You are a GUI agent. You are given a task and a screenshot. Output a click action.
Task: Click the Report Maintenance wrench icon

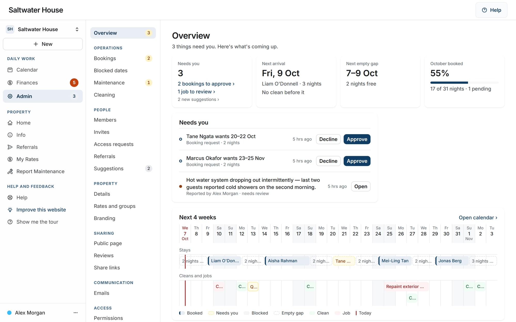tap(10, 172)
